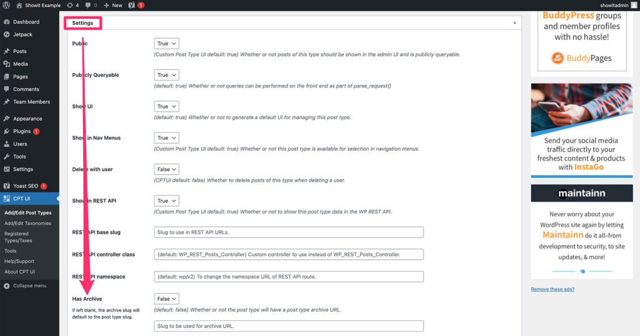
Task: Open the Plugins sidebar menu
Action: click(22, 131)
